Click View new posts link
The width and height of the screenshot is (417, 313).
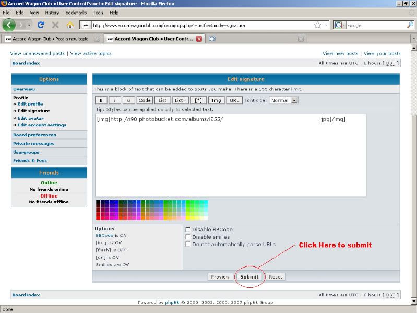(x=340, y=53)
